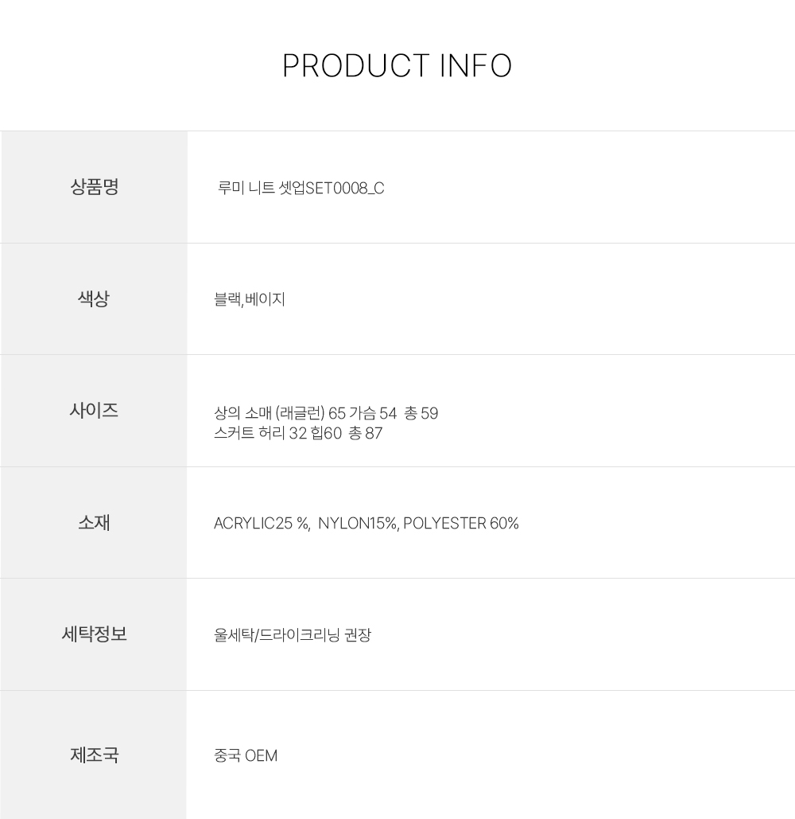Click the 색상 row label
This screenshot has width=795, height=819.
(94, 299)
